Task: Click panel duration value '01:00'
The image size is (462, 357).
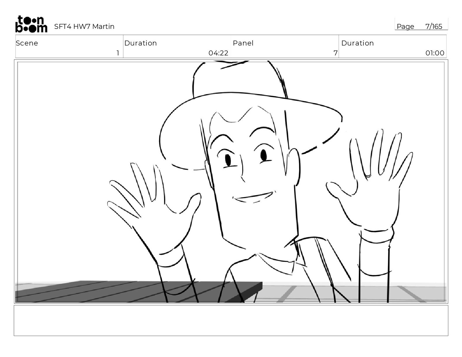Action: pos(435,53)
